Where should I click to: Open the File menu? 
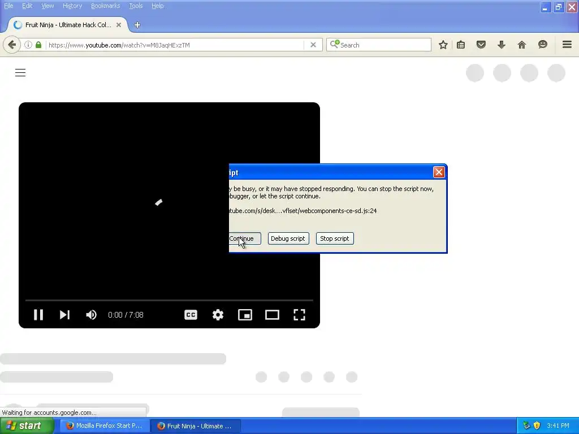click(8, 6)
